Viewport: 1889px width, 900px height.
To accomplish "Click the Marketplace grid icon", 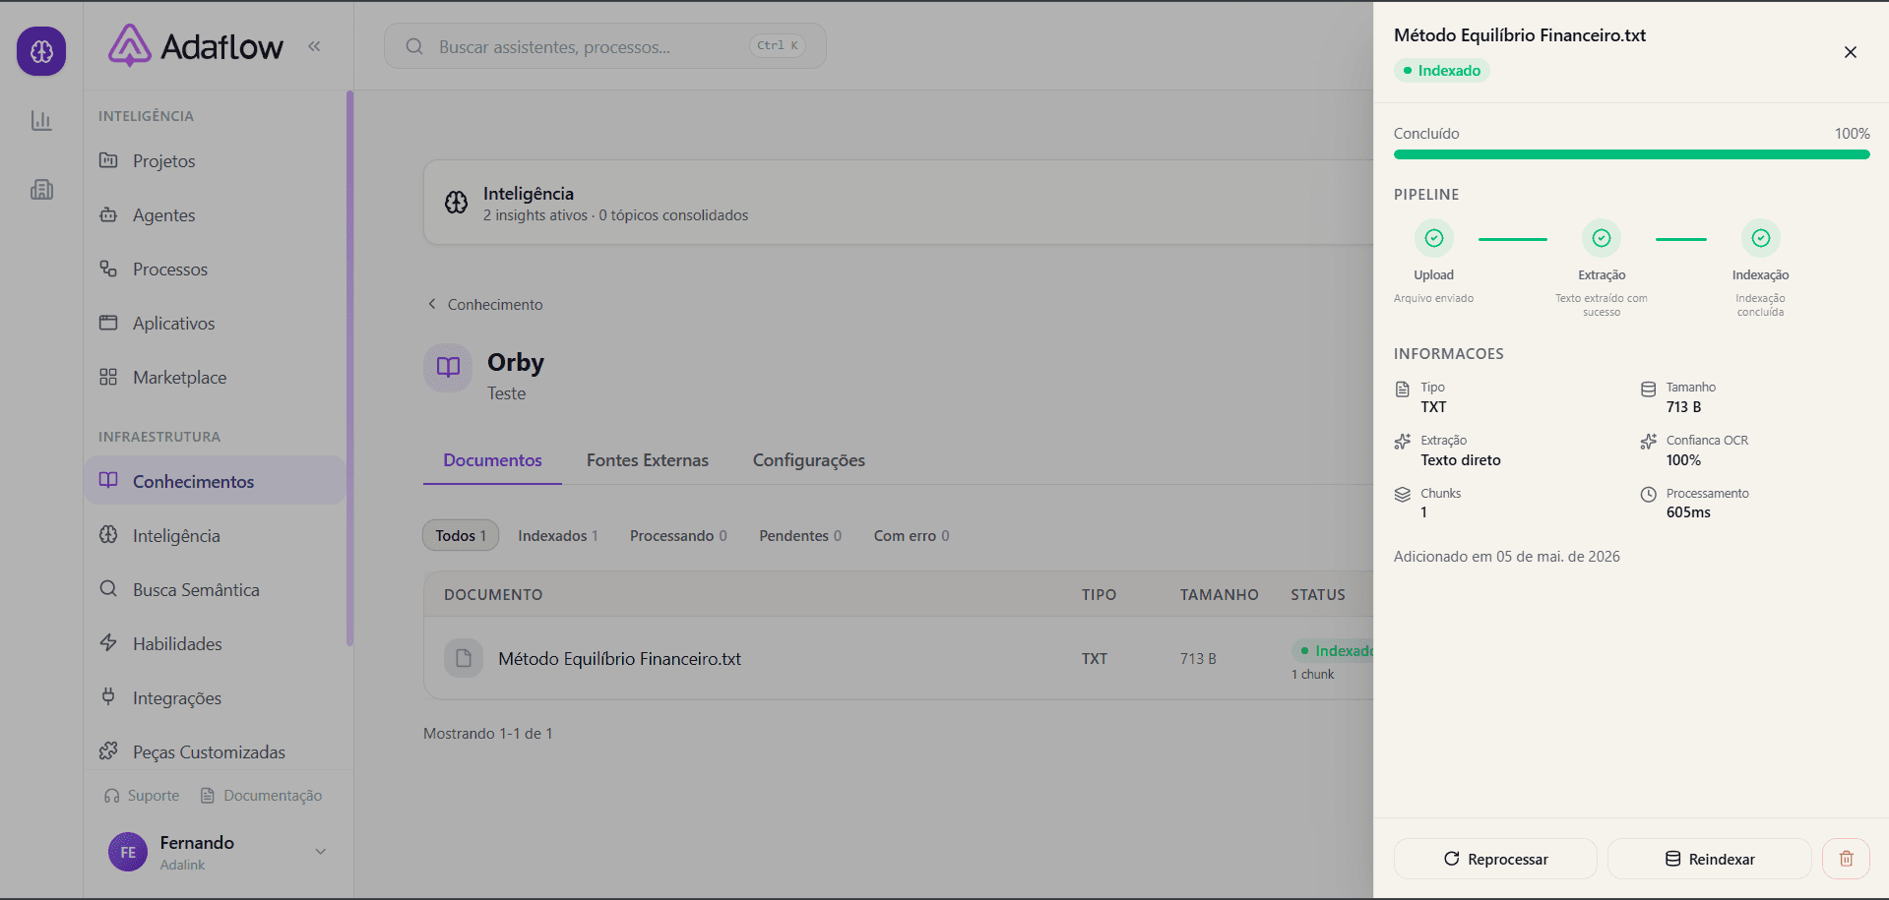I will pos(108,377).
